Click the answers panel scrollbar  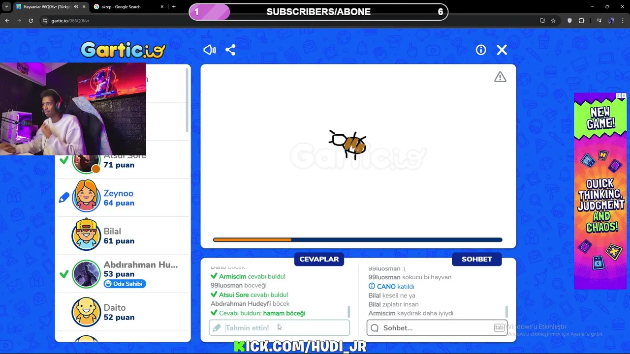[x=349, y=312]
